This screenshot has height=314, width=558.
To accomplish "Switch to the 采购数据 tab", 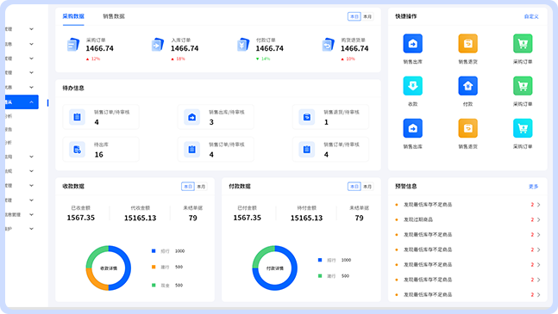I will (x=73, y=16).
